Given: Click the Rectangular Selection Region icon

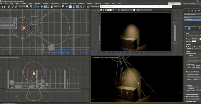Looking at the screenshot, I should point(34,7).
